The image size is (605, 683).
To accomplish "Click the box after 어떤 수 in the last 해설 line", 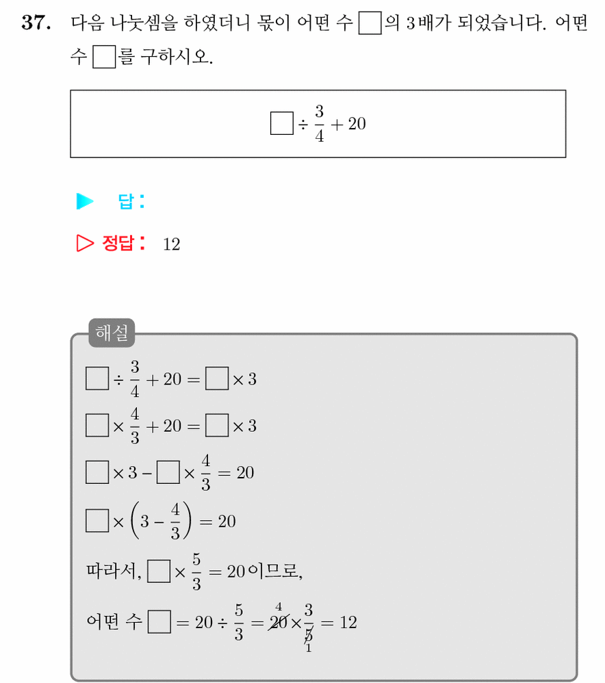I will (159, 621).
